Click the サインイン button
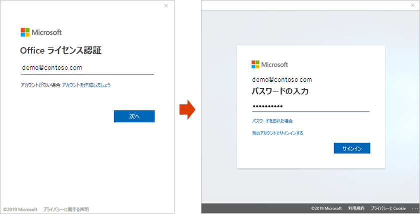Screen dimensions: 420x214 point(352,148)
